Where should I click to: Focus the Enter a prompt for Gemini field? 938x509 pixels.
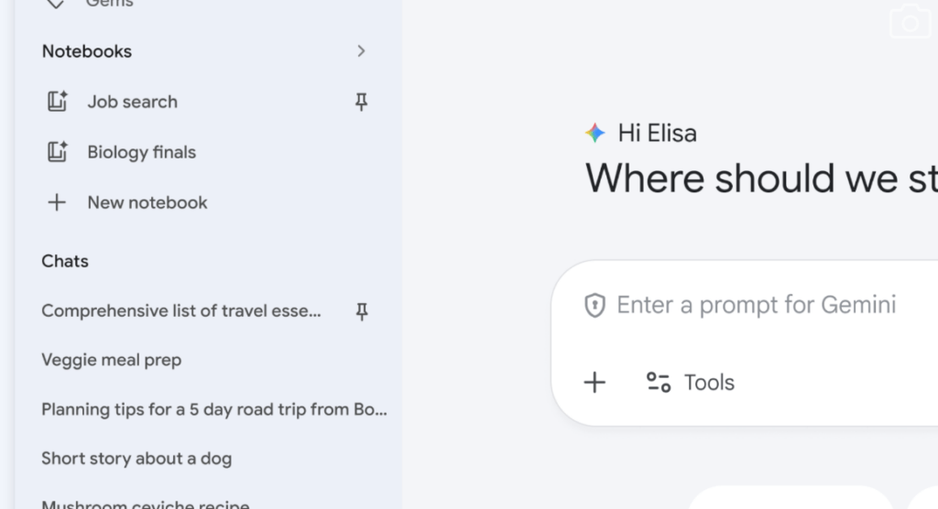click(757, 305)
